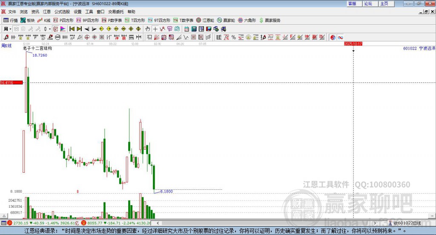Image resolution: width=436 pixels, height=235 pixels.
Task: Click the horizontal scrollbar right arrow
Action: point(375,223)
